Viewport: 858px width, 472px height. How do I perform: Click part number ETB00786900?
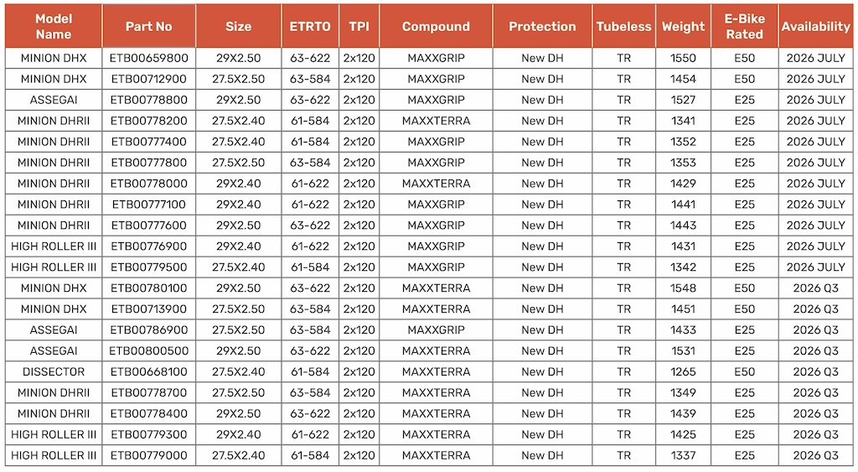tap(149, 330)
